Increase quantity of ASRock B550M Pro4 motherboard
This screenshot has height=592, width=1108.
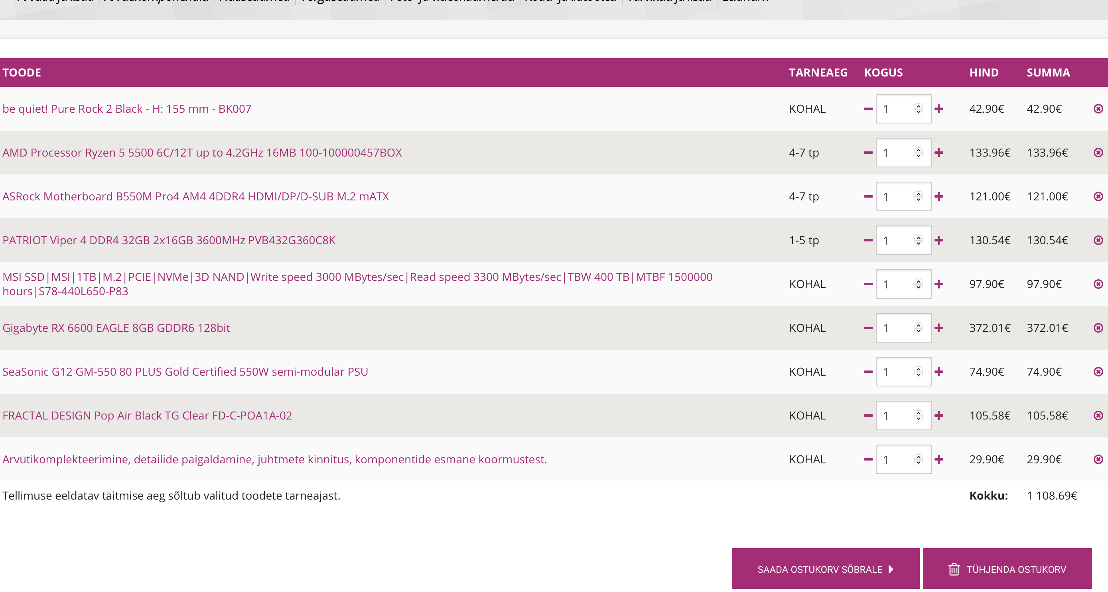tap(939, 197)
